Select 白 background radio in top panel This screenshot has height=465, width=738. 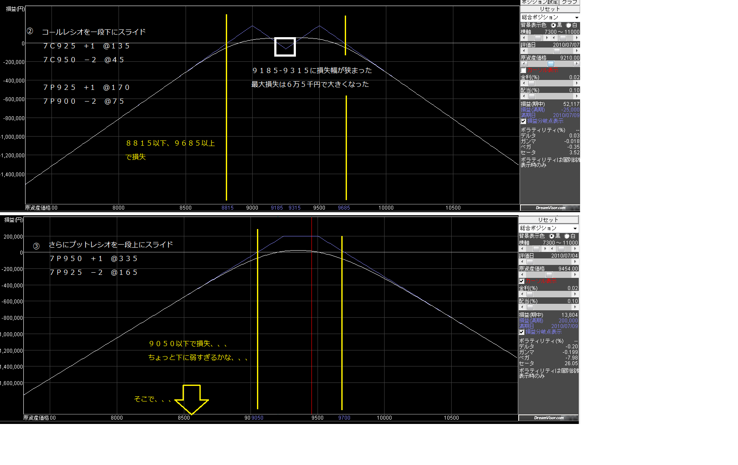point(568,25)
